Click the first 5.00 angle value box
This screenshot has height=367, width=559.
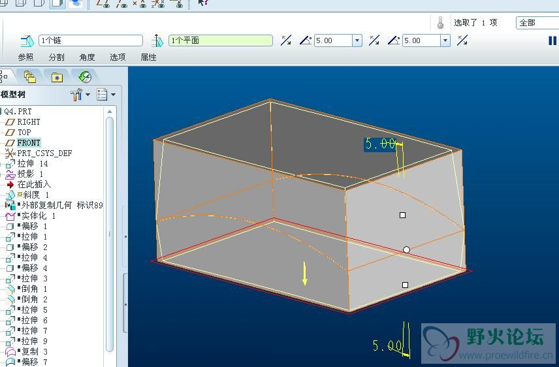(334, 40)
